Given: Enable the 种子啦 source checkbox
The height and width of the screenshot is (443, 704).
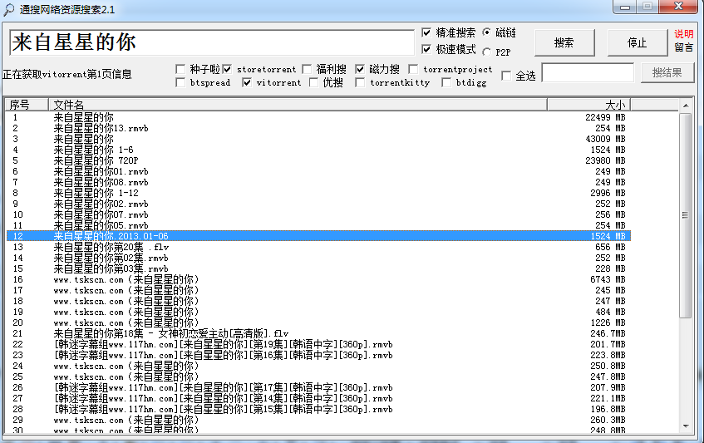Looking at the screenshot, I should coord(180,69).
